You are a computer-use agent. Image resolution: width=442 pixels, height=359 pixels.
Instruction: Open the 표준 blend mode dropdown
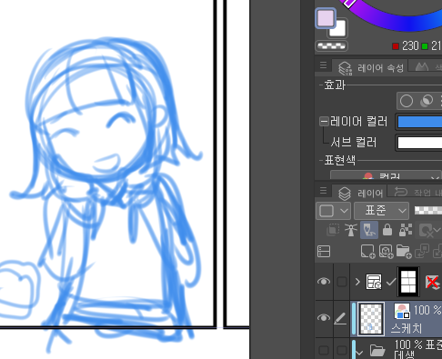coord(381,211)
